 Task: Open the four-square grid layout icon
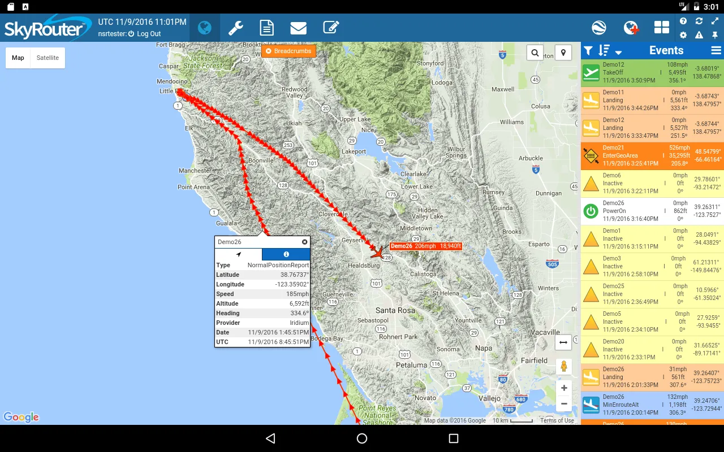[662, 28]
